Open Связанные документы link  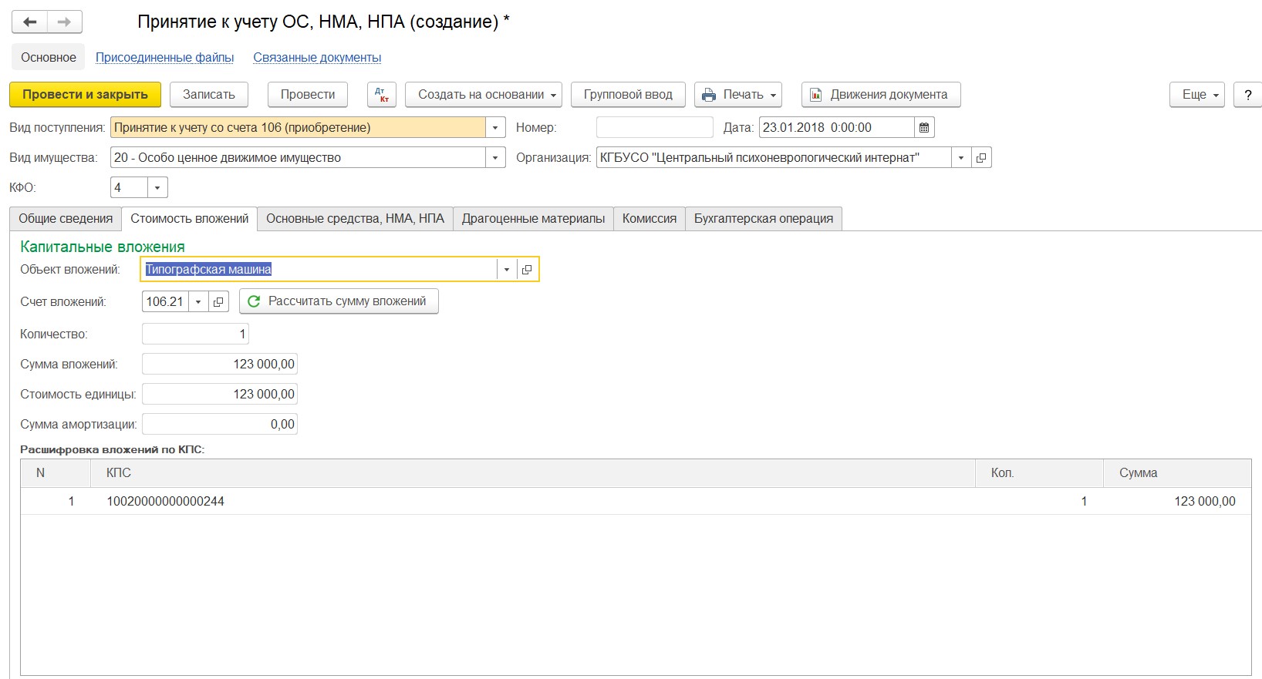pyautogui.click(x=317, y=58)
